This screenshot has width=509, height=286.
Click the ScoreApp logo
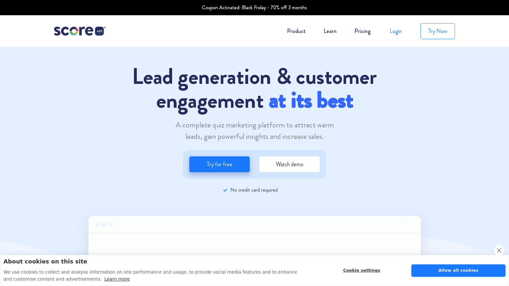point(80,31)
